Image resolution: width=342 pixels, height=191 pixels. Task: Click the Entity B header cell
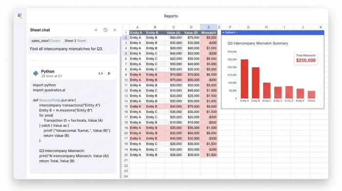coord(155,33)
